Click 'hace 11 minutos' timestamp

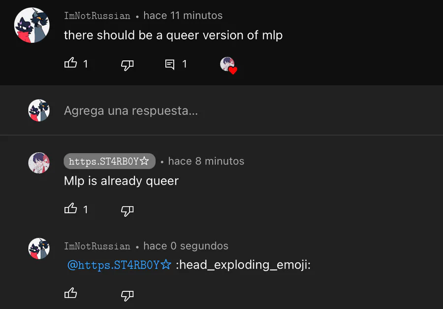[183, 16]
